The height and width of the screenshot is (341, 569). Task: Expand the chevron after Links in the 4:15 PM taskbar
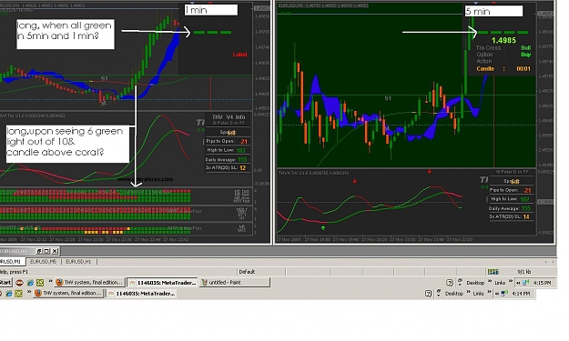(510, 281)
